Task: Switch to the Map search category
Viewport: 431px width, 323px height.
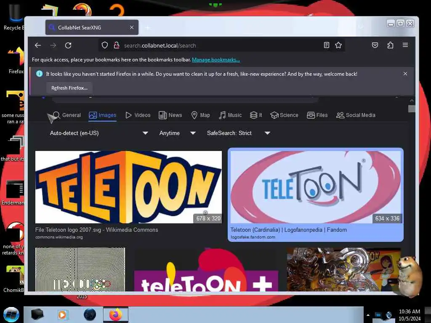Action: click(x=200, y=115)
